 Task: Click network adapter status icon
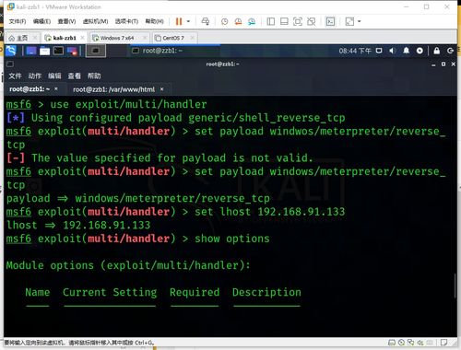tap(411, 343)
